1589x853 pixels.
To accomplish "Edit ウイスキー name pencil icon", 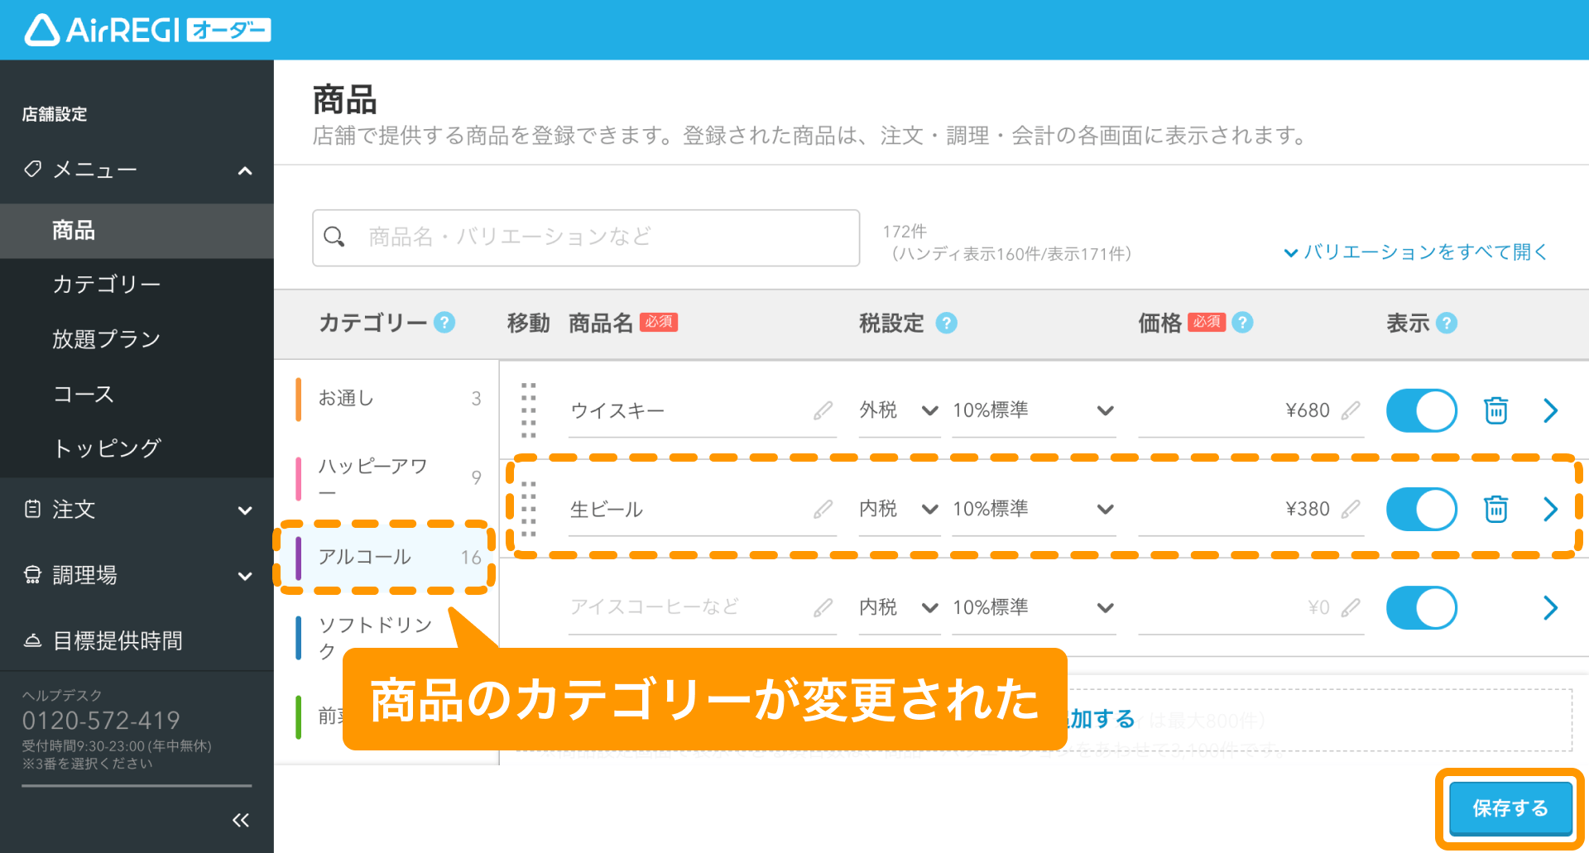I will pyautogui.click(x=823, y=410).
